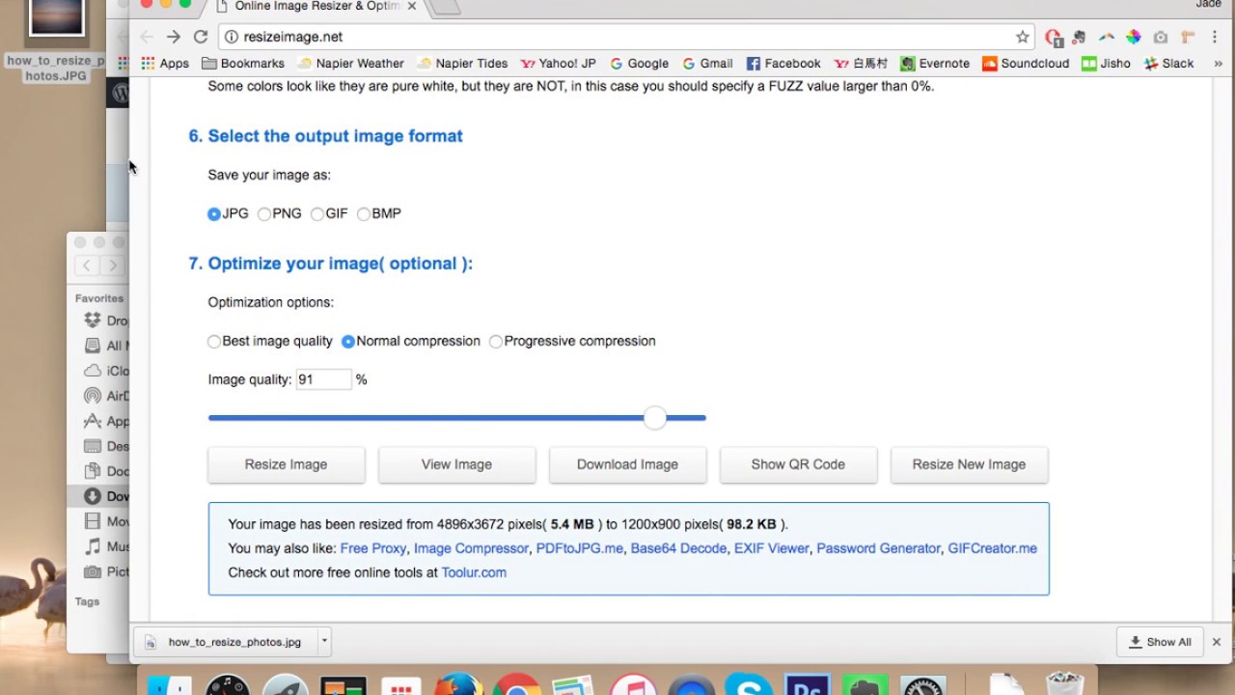1235x695 pixels.
Task: Choose Best image quality option
Action: pos(214,342)
